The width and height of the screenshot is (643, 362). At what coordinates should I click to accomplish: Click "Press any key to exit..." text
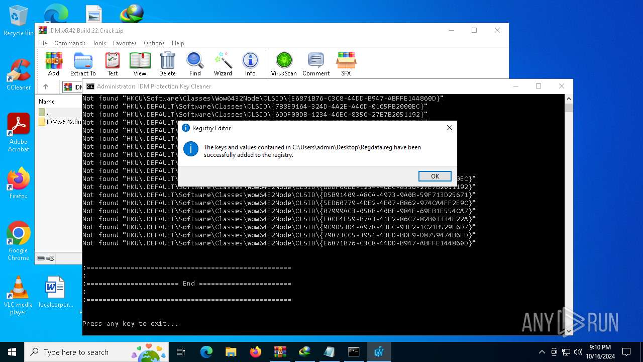[130, 324]
